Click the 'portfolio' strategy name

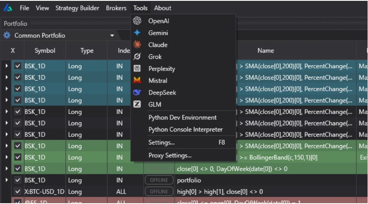click(x=189, y=180)
